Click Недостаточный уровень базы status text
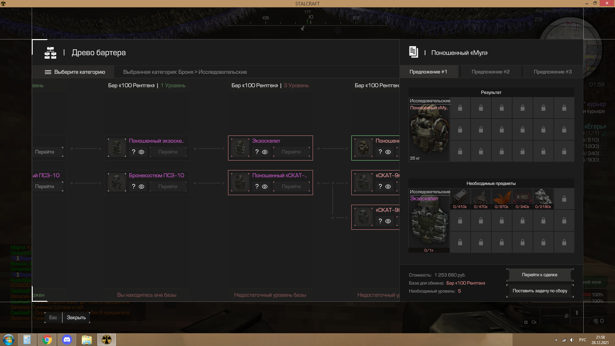This screenshot has height=346, width=615. coord(270,295)
